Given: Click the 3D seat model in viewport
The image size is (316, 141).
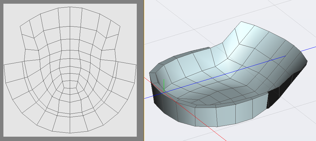Looking at the screenshot, I should 228,74.
